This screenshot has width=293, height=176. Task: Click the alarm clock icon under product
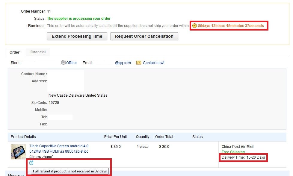pos(31,163)
